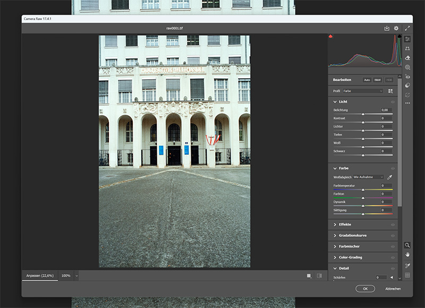Toggle visibility eye for Effekte section
Screen dimensions: 425x308
coord(393,225)
